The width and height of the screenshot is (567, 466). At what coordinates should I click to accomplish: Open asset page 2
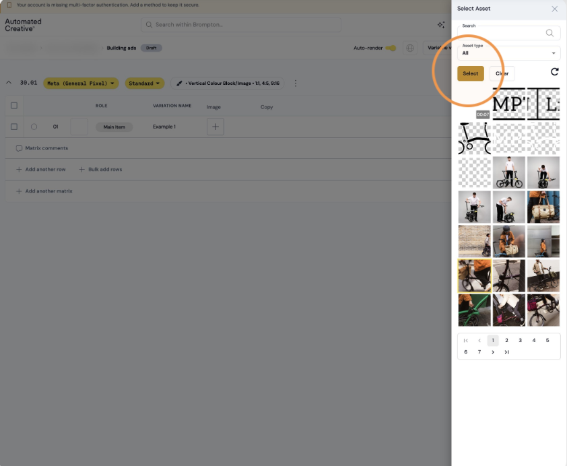pyautogui.click(x=506, y=340)
